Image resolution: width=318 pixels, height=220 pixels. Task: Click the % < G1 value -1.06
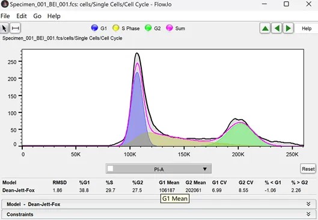(x=271, y=190)
